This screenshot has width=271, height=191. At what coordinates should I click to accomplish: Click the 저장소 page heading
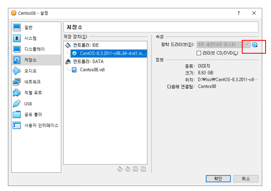(x=74, y=27)
